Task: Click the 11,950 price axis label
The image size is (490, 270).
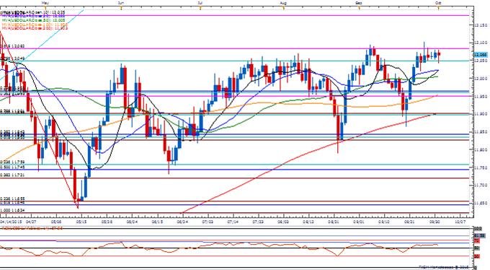Action: click(481, 96)
